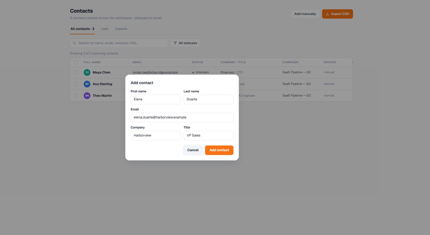430x235 pixels.
Task: Click the FULL NAME column header
Action: point(92,62)
